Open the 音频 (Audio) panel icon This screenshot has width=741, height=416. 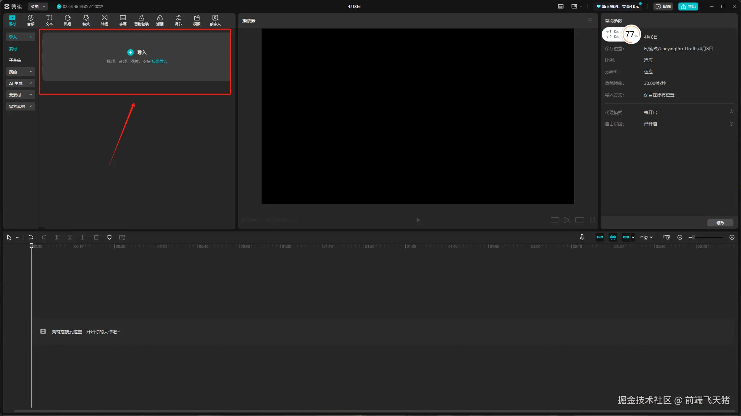click(31, 20)
